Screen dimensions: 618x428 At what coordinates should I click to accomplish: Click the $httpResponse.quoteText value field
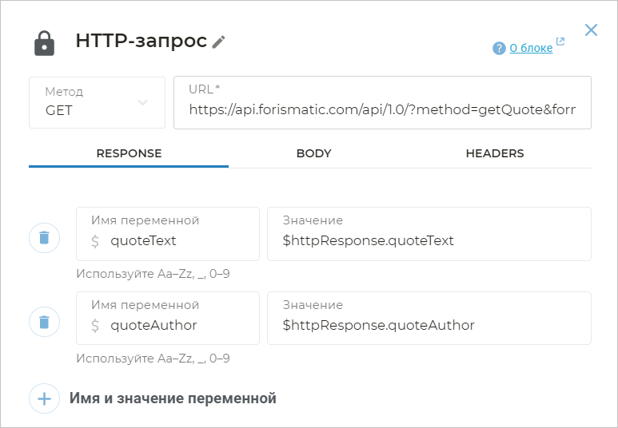(429, 240)
